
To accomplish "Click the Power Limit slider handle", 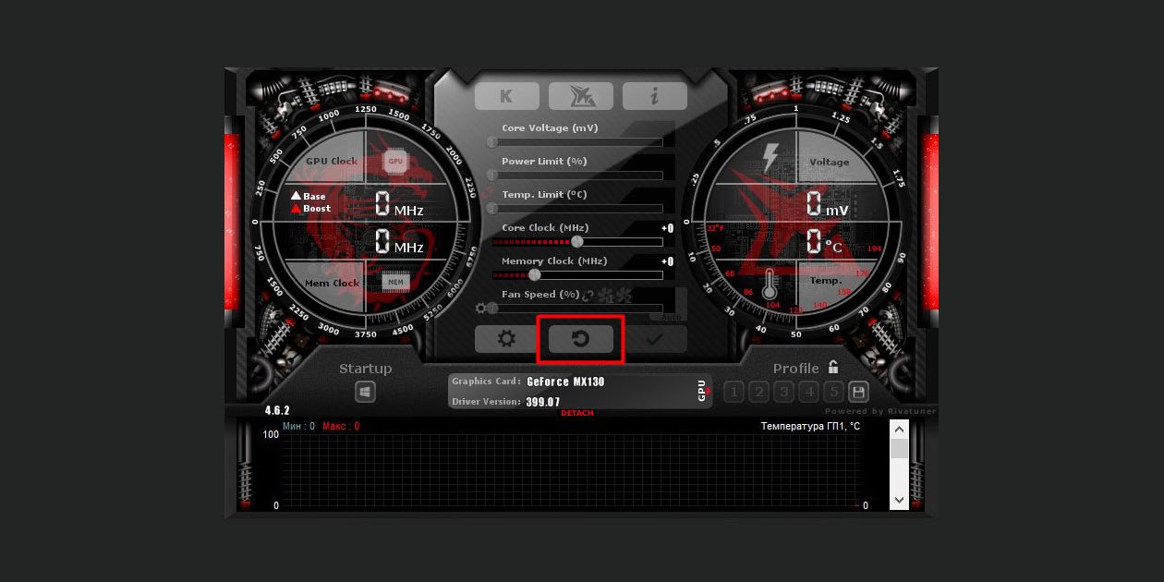I will click(492, 176).
